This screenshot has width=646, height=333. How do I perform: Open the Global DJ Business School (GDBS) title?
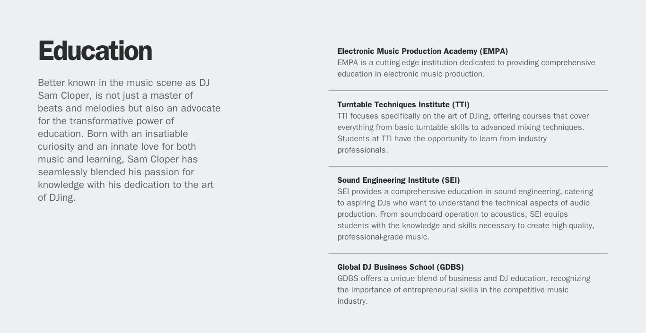point(400,267)
